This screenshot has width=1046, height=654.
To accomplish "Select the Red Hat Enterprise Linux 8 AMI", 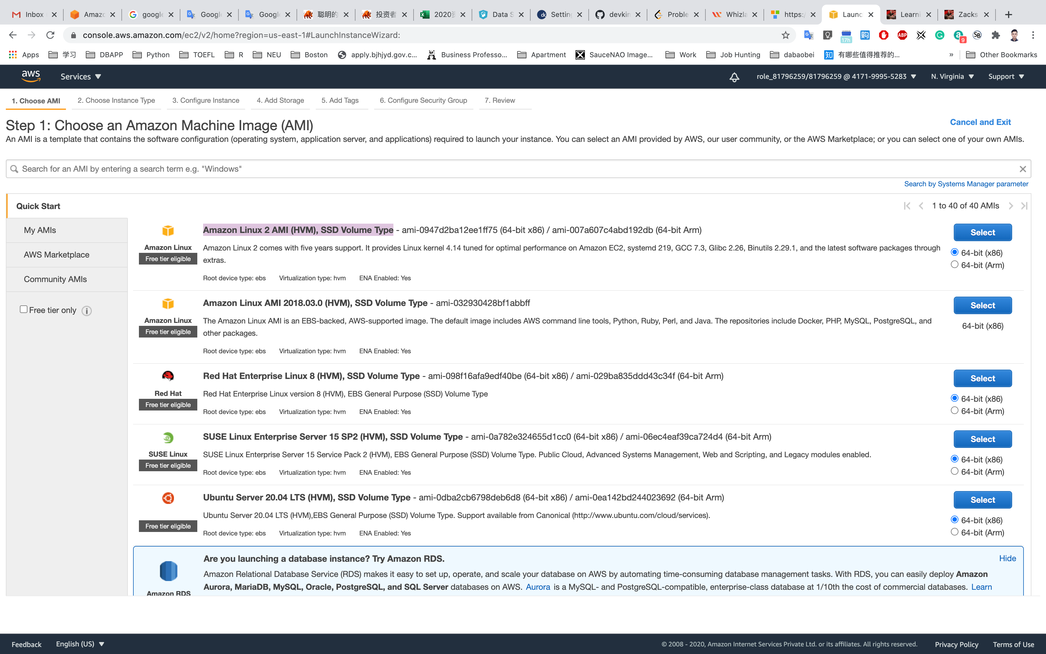I will tap(982, 378).
